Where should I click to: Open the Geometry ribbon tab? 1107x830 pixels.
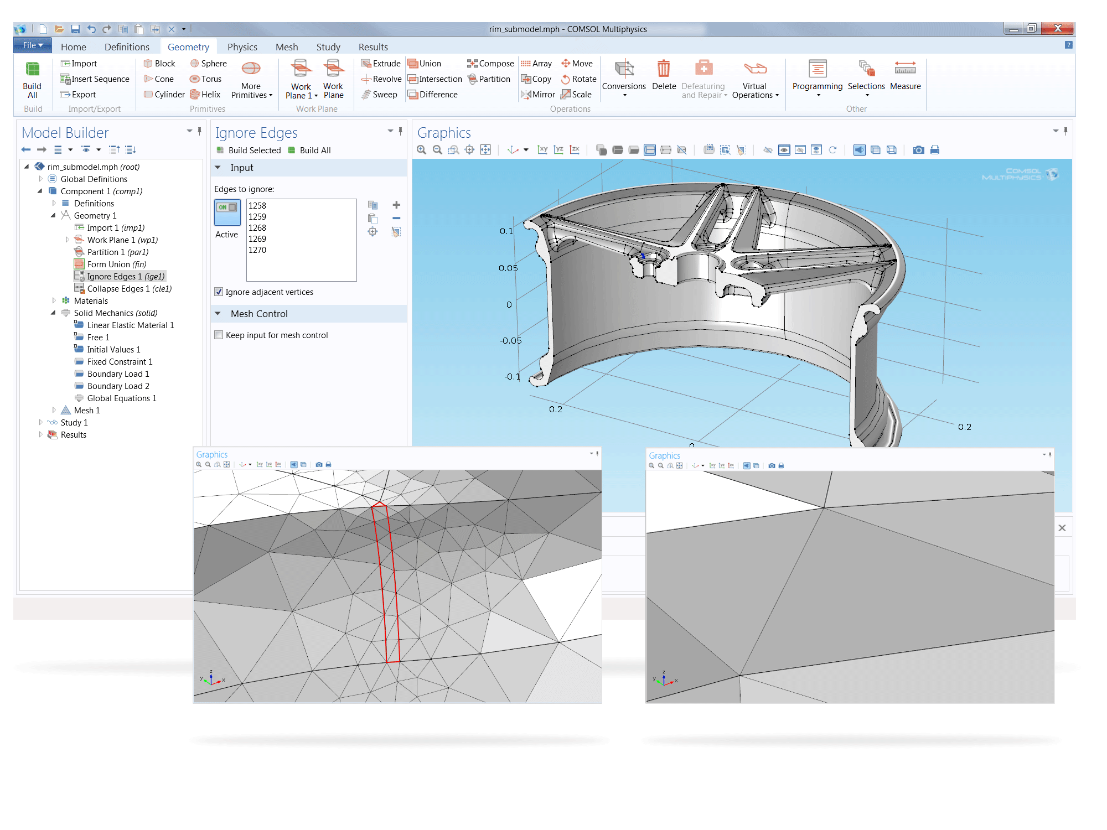(188, 46)
